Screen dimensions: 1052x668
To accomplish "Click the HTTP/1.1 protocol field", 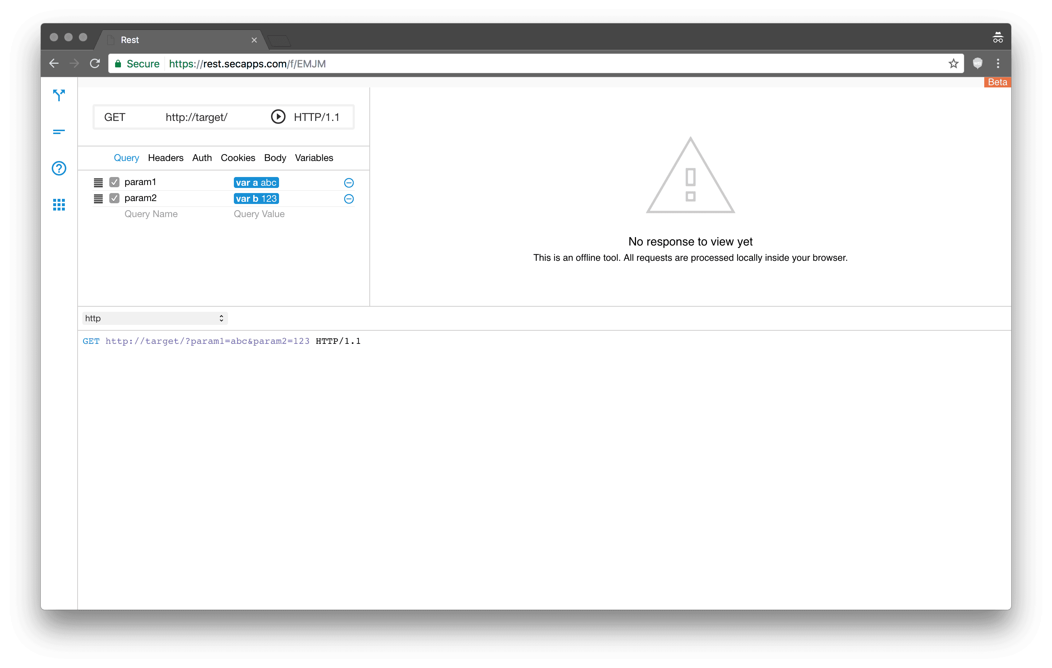I will [317, 117].
